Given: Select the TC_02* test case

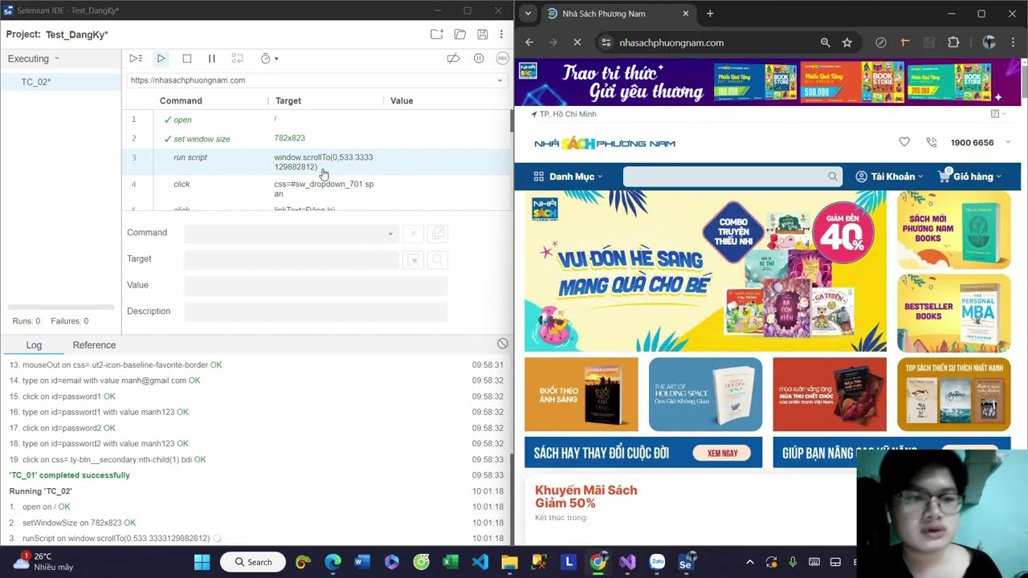Looking at the screenshot, I should point(60,82).
